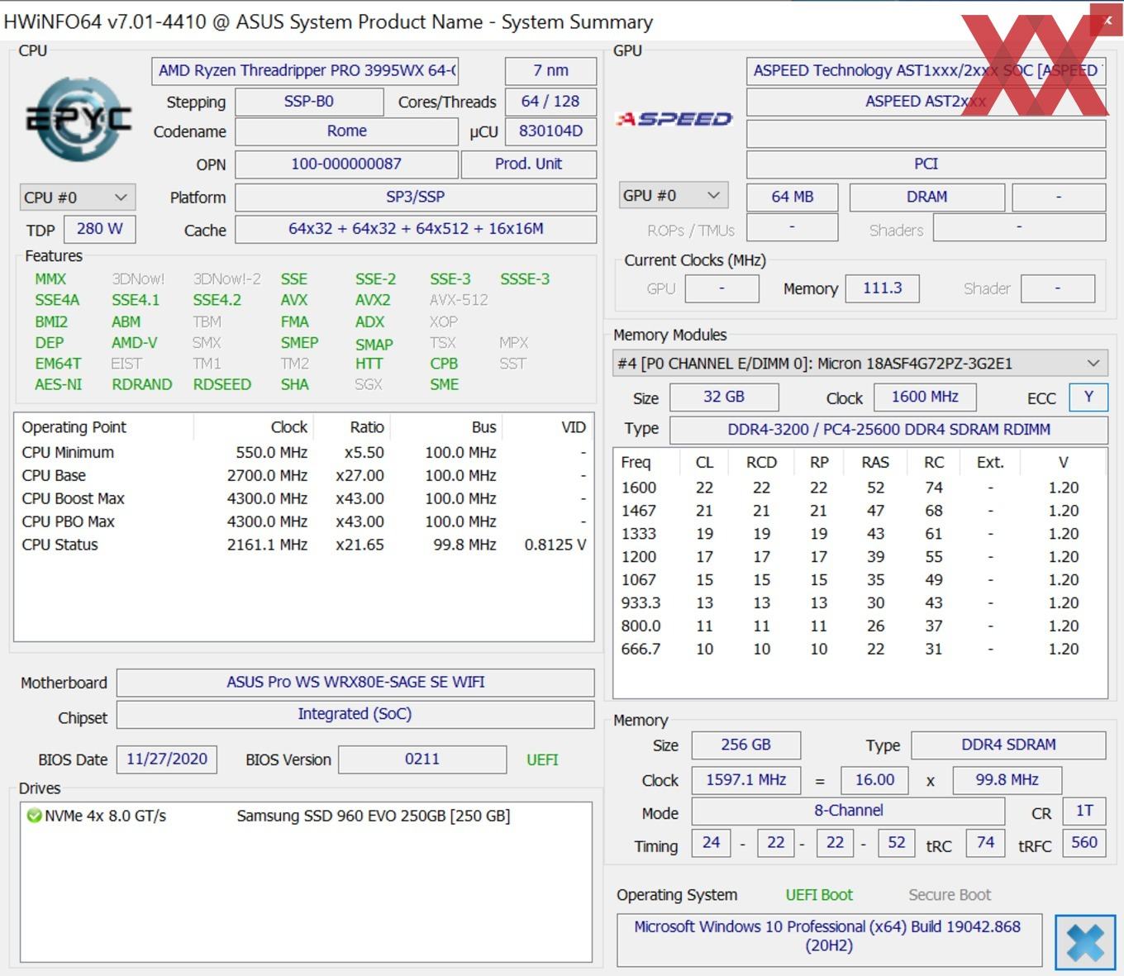Select the CPU PBO Max row
The image size is (1124, 976).
303,521
